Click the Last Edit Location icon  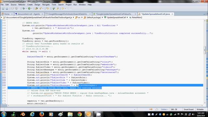(47, 9)
